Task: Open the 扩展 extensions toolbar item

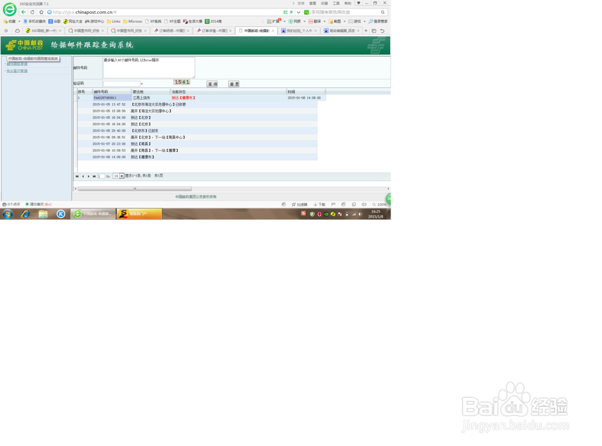Action: pos(274,22)
